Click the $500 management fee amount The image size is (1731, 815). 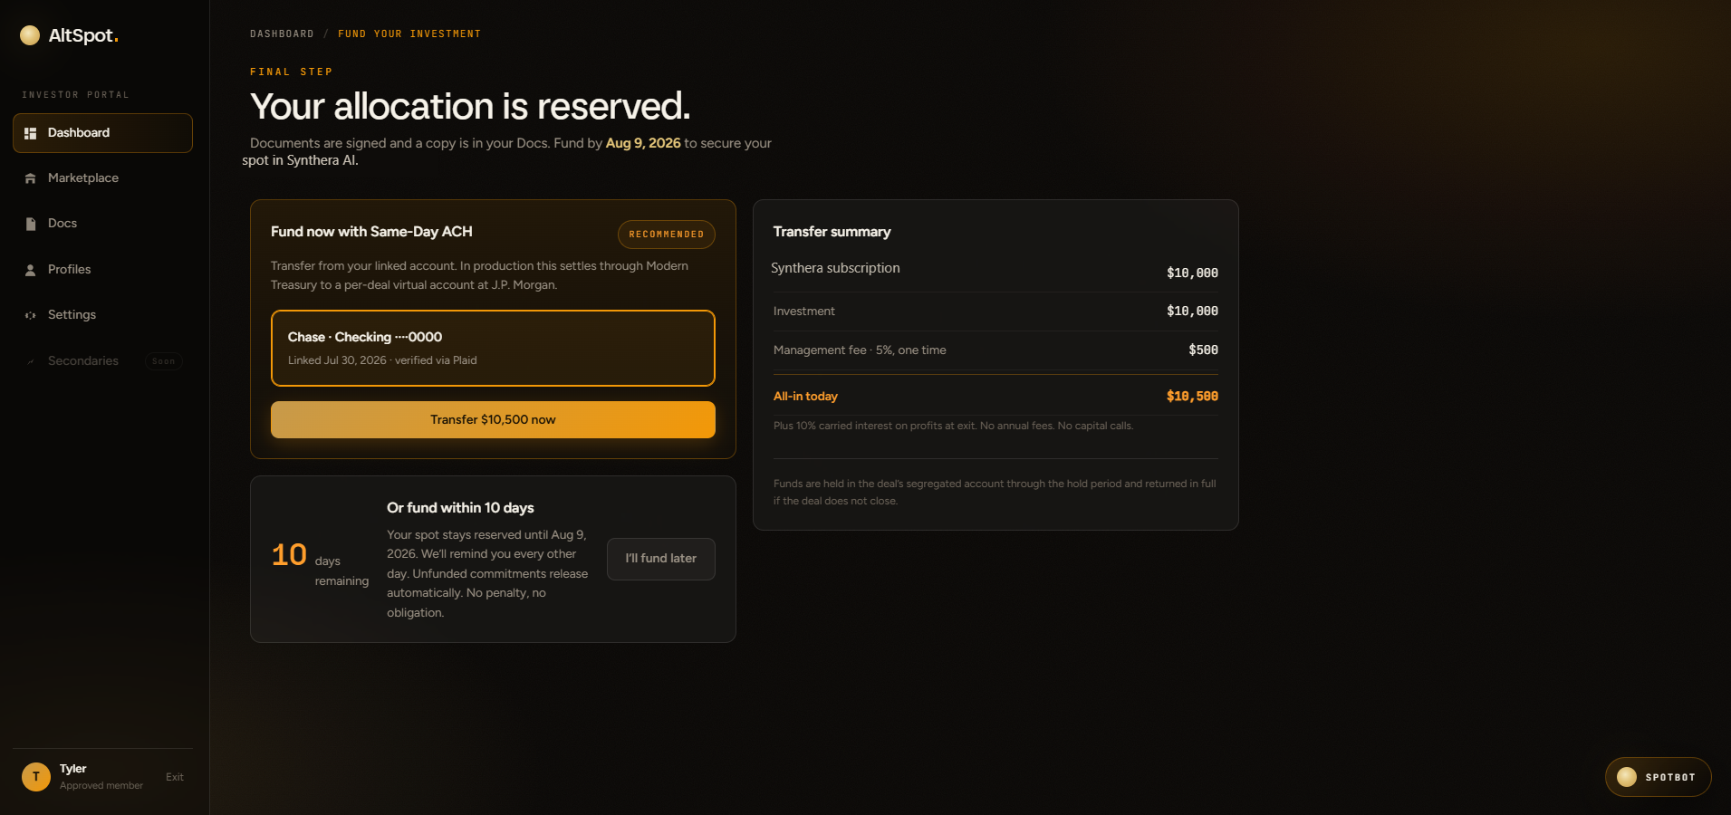[x=1203, y=350]
